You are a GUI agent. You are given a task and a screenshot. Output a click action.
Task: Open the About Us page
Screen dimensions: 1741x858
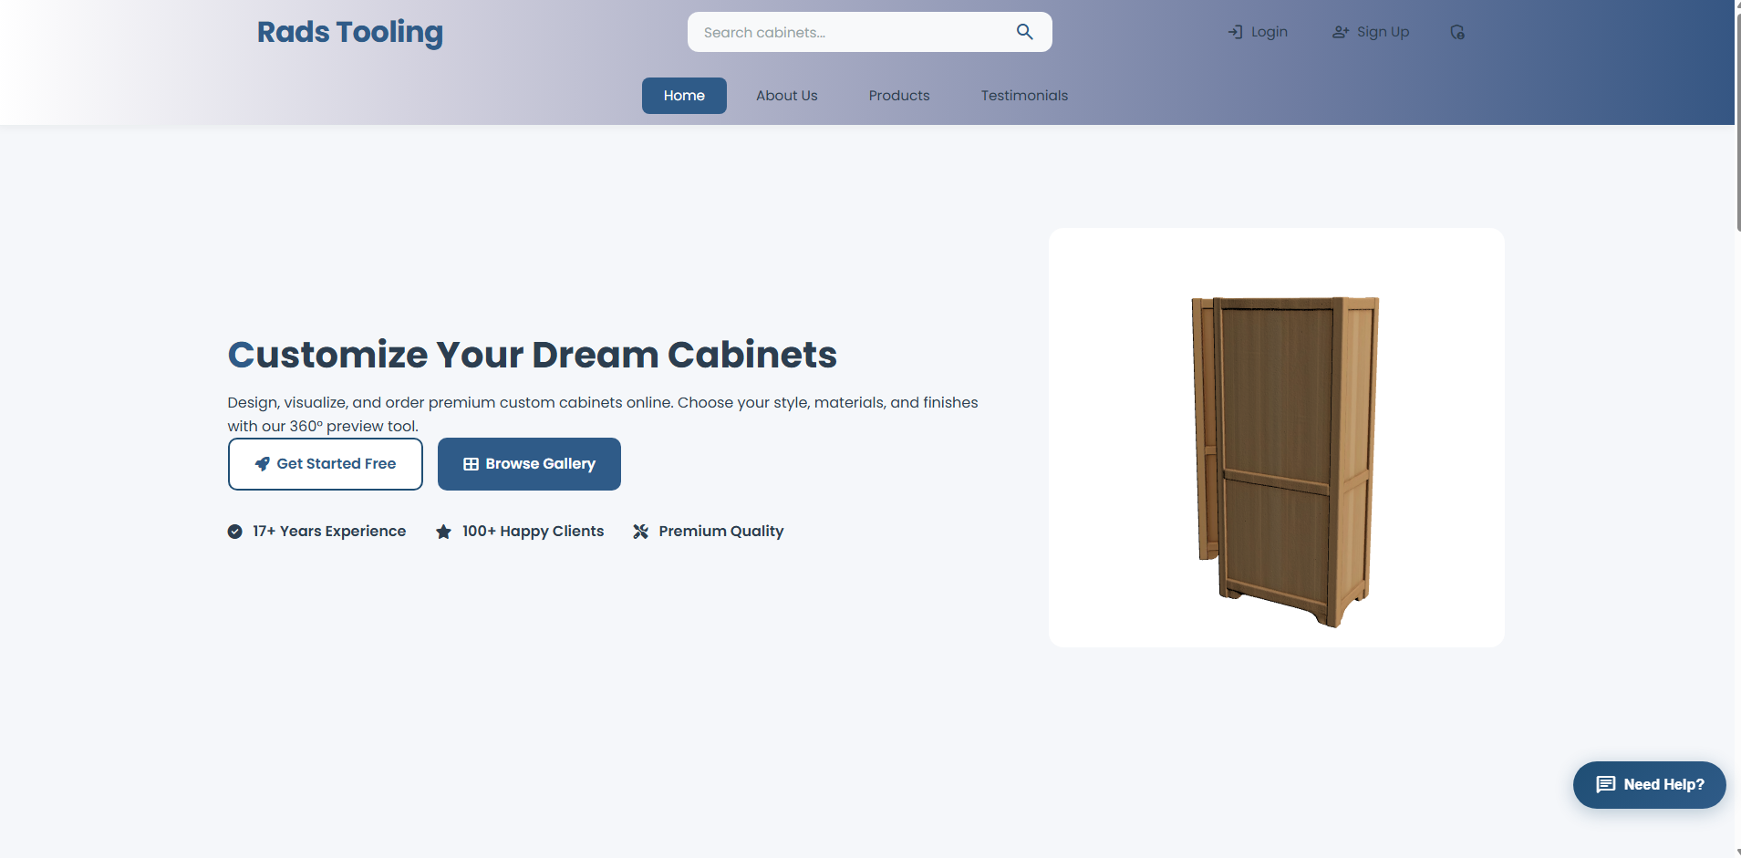[787, 96]
